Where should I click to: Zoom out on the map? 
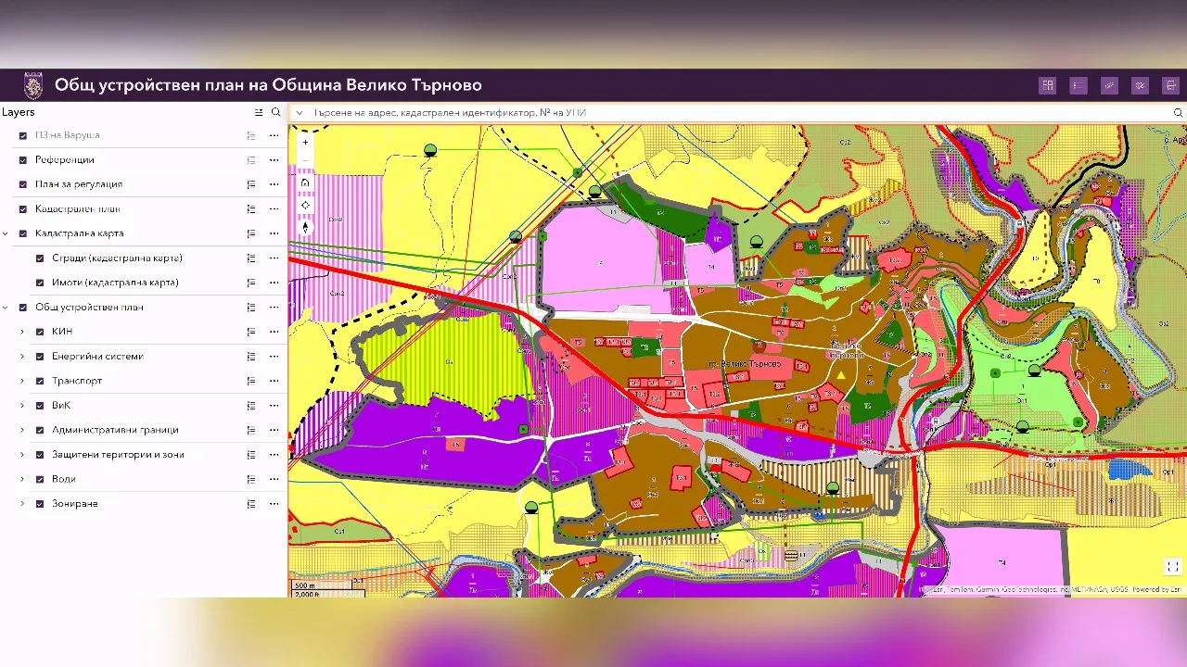tap(305, 161)
